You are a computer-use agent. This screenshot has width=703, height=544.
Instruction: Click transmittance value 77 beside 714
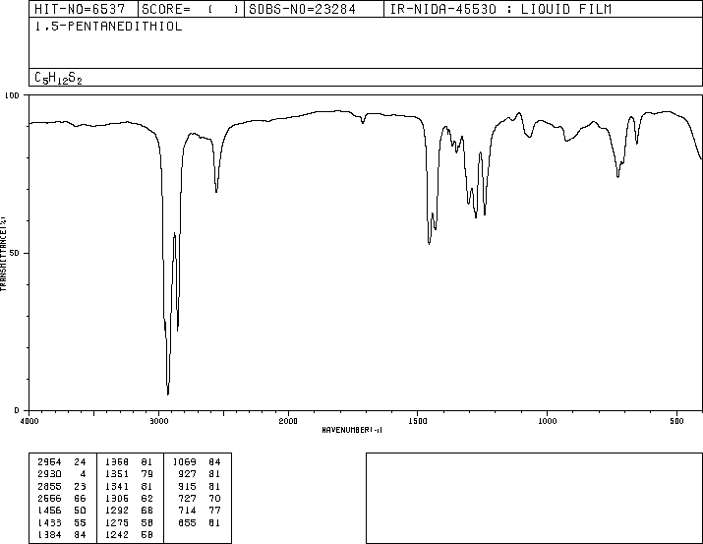coord(214,511)
